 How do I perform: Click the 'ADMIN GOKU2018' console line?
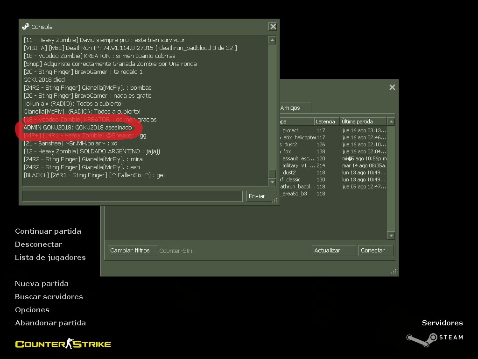78,127
